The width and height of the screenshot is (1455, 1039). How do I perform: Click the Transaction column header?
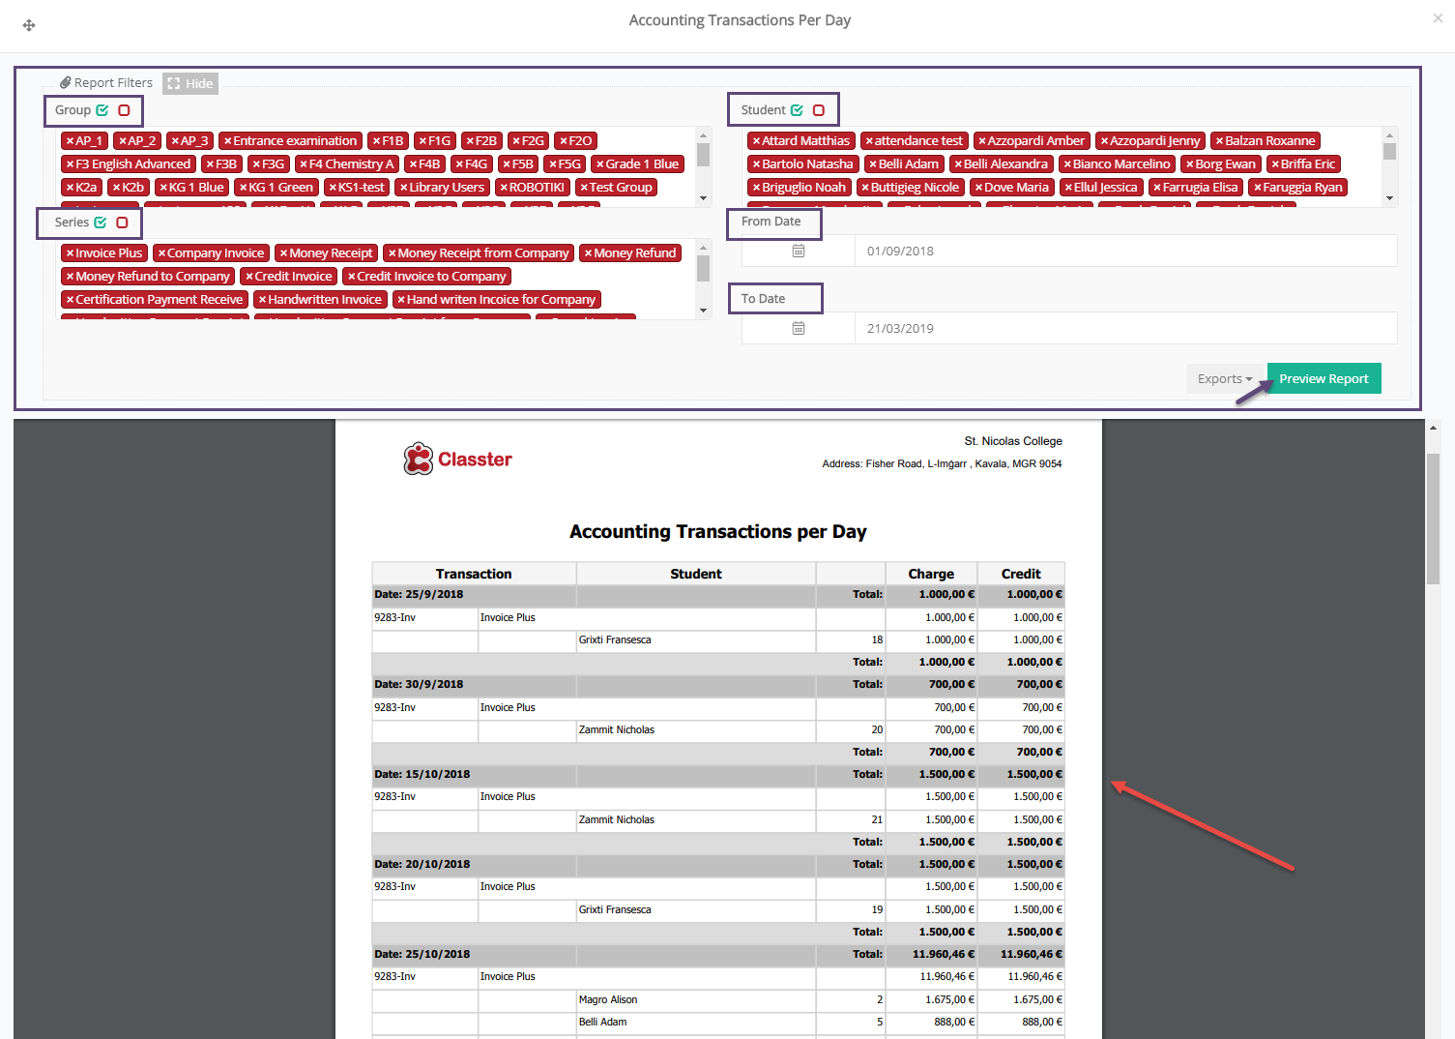click(474, 574)
